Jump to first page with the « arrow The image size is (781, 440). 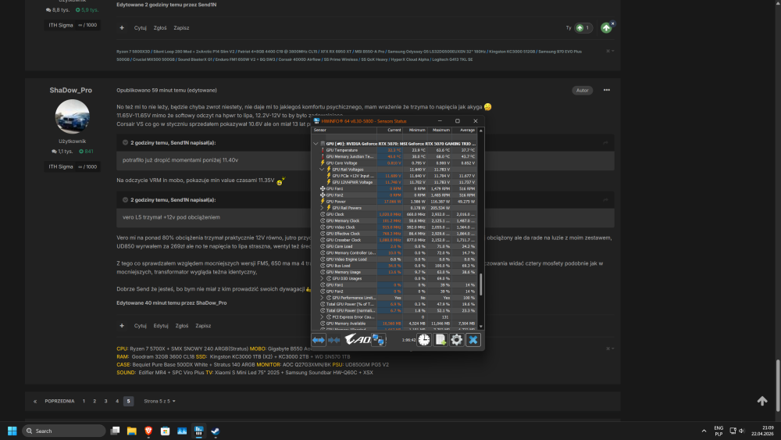[35, 401]
